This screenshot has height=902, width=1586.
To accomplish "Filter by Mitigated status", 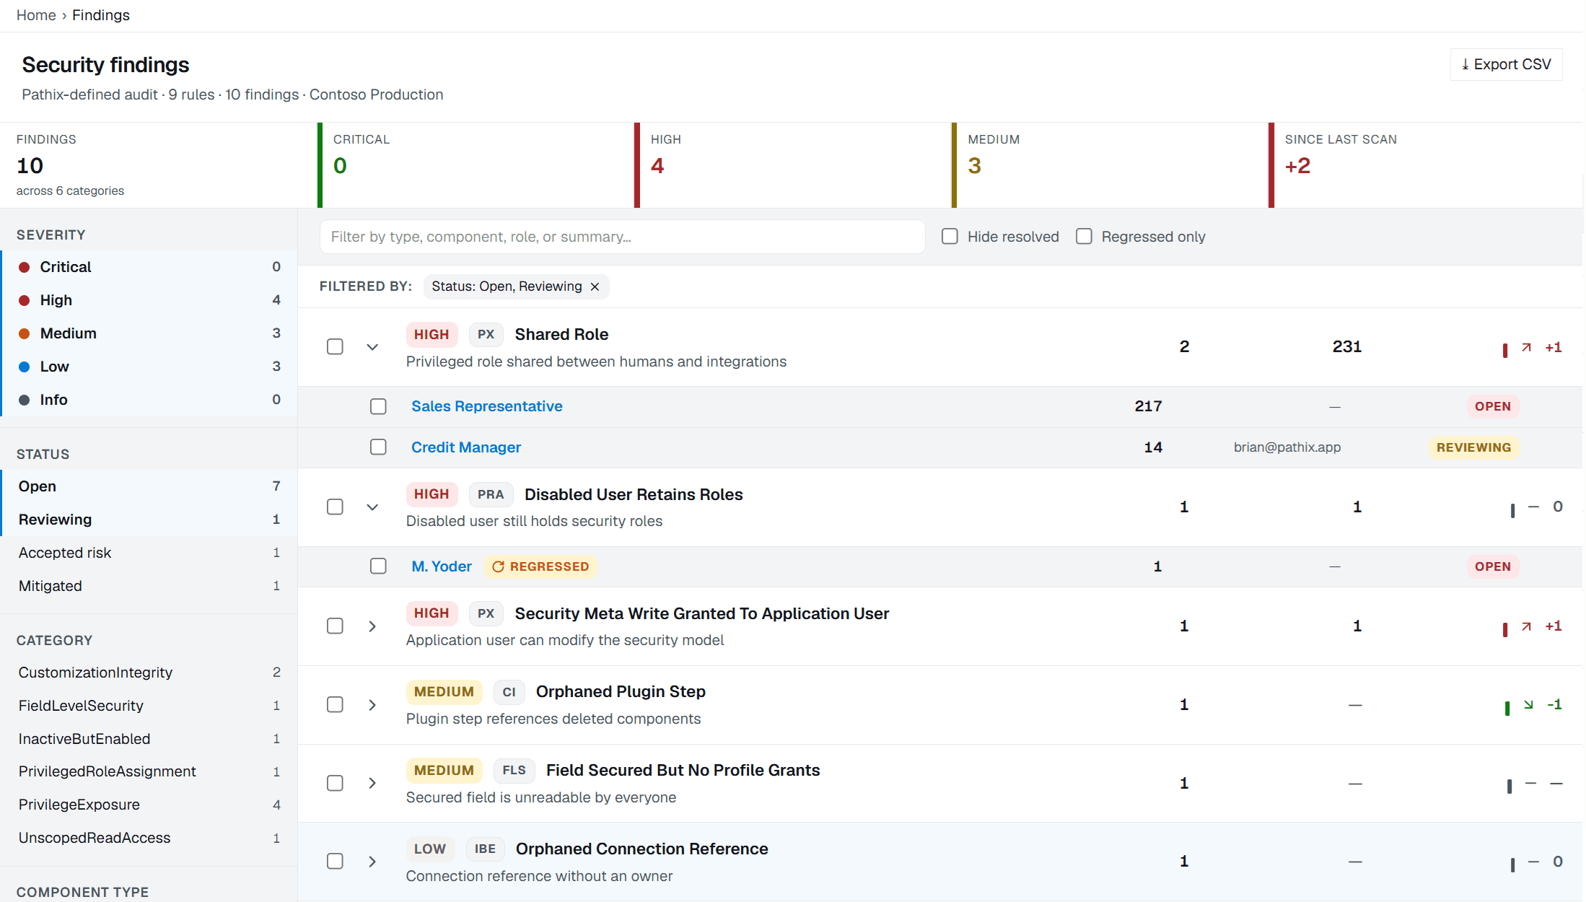I will (149, 586).
